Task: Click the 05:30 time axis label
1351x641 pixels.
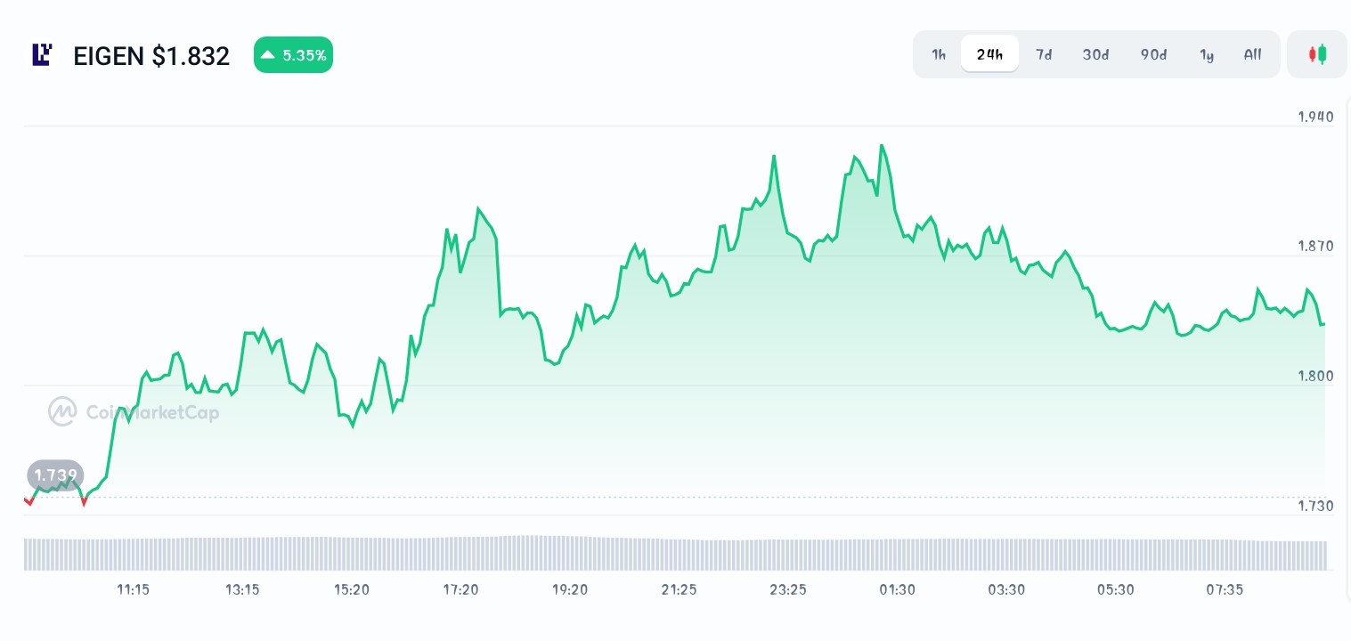Action: click(1115, 589)
